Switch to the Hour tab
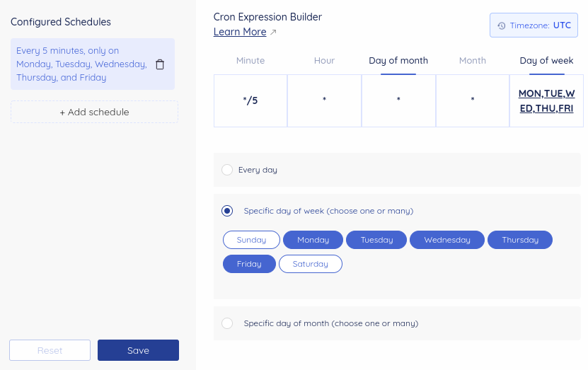Image resolution: width=588 pixels, height=370 pixels. point(324,61)
